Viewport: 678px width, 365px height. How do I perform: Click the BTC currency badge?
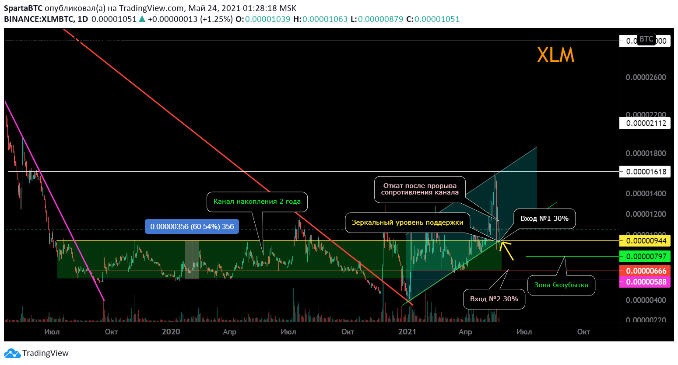[646, 39]
